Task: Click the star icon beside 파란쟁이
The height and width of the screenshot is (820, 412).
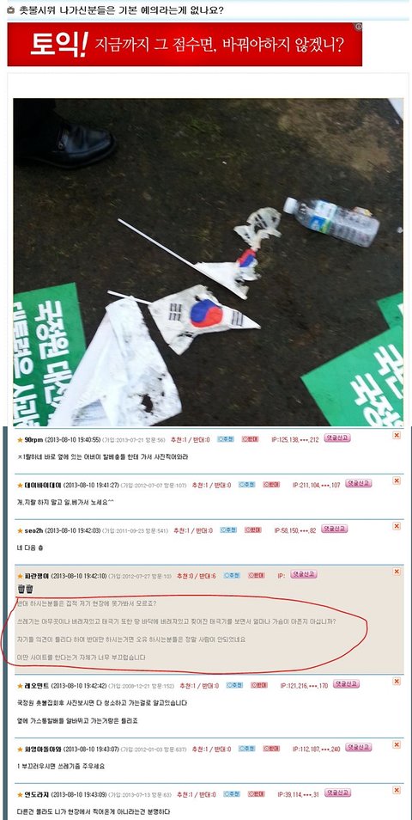Action: tap(20, 576)
